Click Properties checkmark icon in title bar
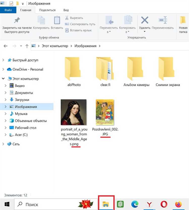This screenshot has height=210, width=189. click(x=11, y=4)
